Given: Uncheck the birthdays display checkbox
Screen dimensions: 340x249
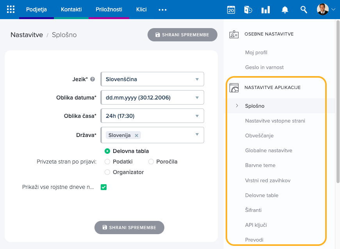Looking at the screenshot, I should click(103, 187).
